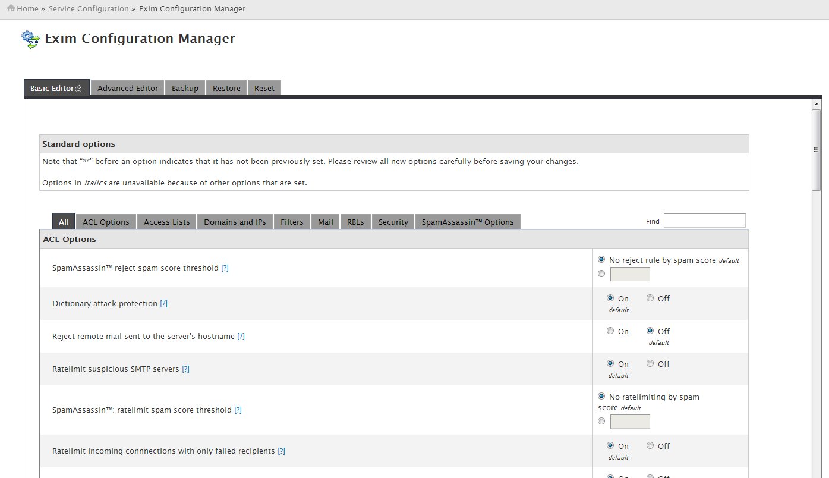Click 'SpamAssassin™: ratelimit spam score threshold' label
829x478 pixels.
[142, 410]
